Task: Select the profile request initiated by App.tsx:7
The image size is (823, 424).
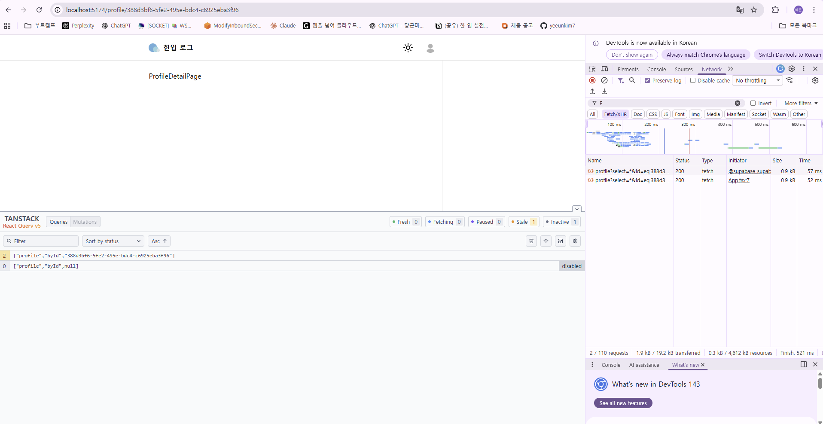Action: [x=704, y=180]
